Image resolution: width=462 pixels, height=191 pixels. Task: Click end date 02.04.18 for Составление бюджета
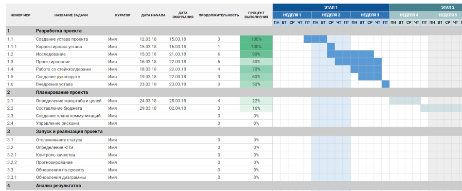[178, 108]
